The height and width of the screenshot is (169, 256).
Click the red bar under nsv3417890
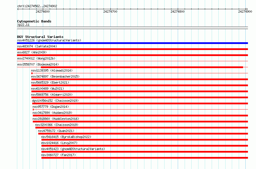click(140, 116)
